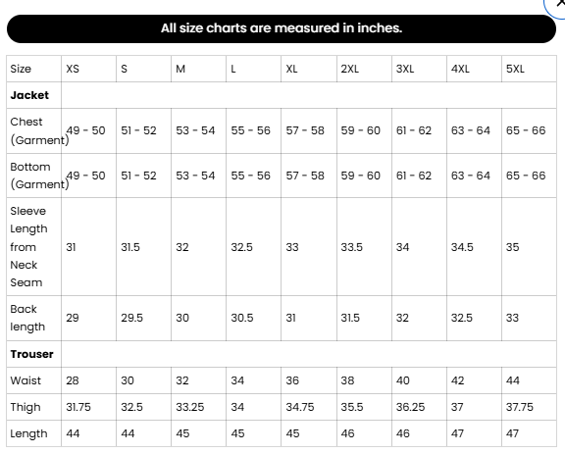565x454 pixels.
Task: Select the 5XL size column header
Action: 515,69
